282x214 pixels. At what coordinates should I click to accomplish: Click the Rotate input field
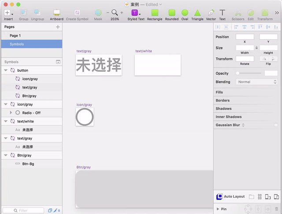point(245,59)
